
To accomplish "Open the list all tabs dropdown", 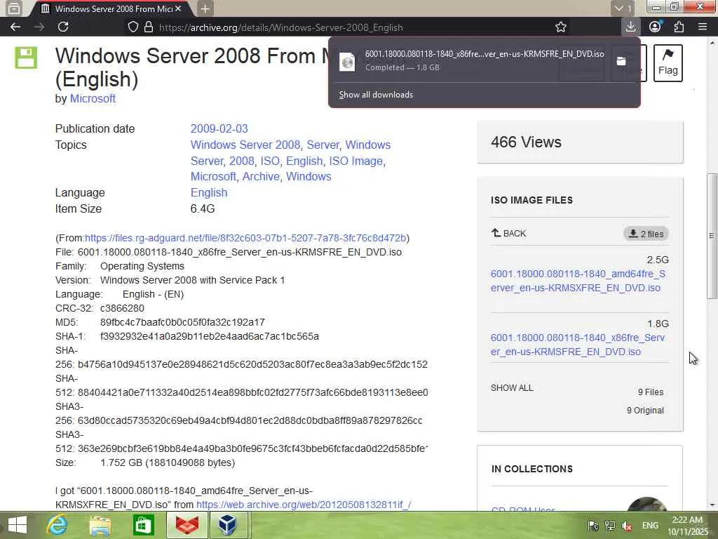I will 623,8.
